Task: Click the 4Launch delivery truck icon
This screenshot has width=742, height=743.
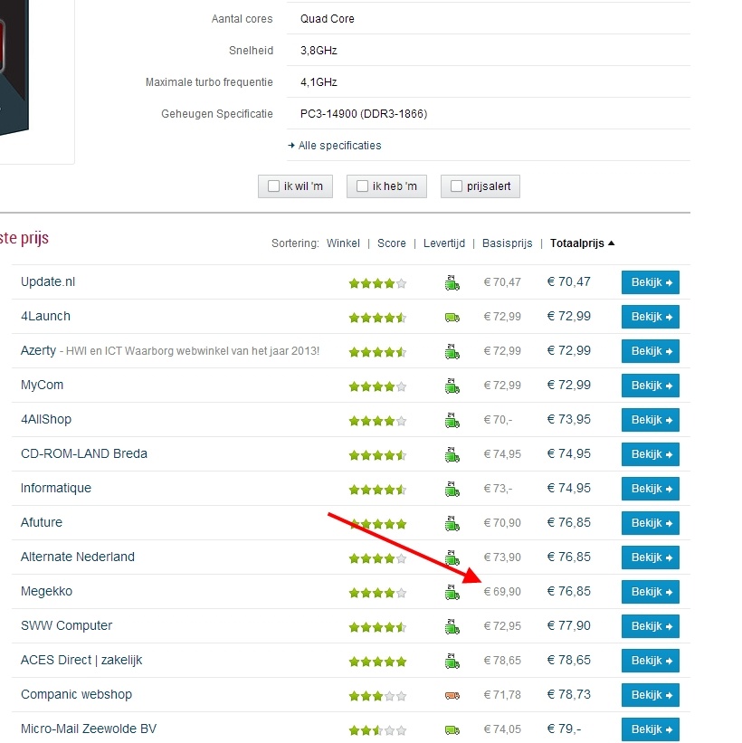Action: (452, 318)
